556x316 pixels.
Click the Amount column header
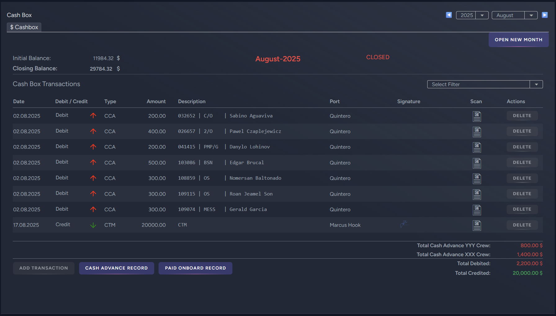156,101
